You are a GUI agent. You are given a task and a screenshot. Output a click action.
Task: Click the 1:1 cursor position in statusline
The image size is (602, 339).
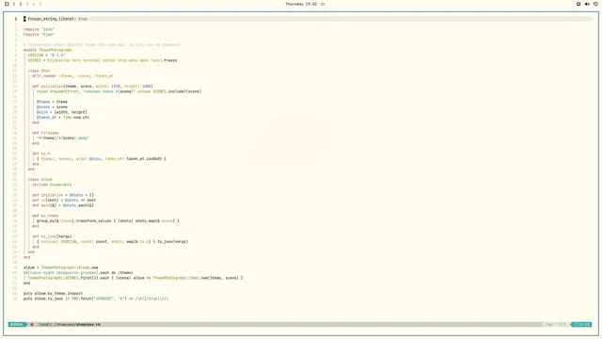[x=562, y=324]
